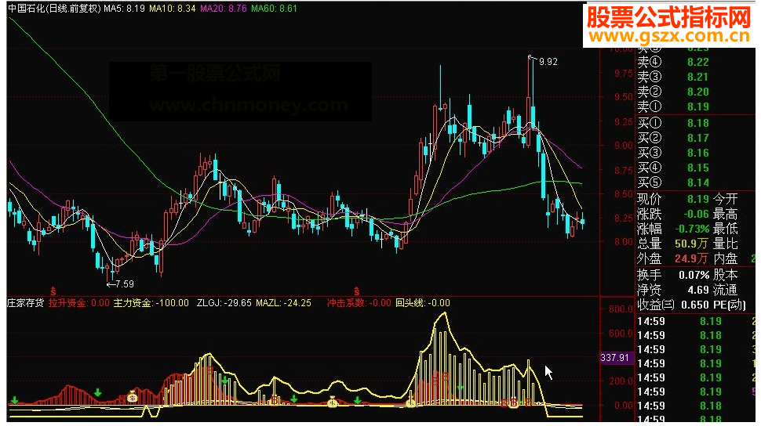Click the 今开 label
The width and height of the screenshot is (761, 426).
726,199
